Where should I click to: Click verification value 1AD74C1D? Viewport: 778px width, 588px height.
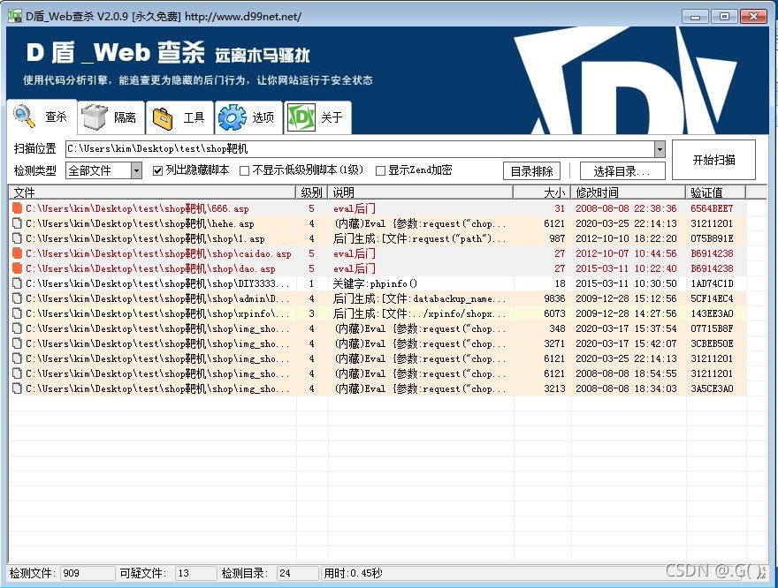click(x=712, y=283)
